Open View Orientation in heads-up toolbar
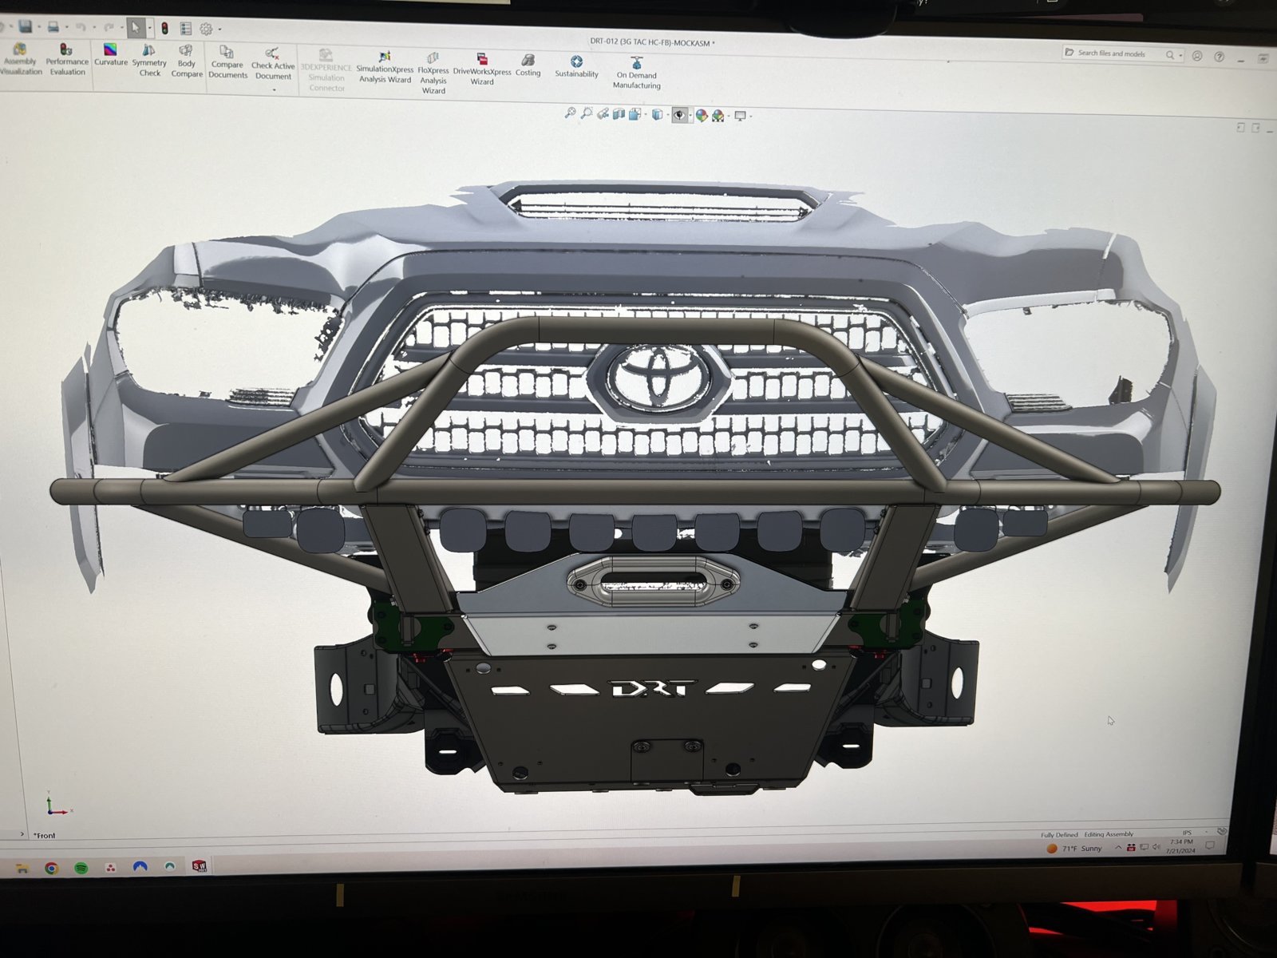Viewport: 1277px width, 958px height. (x=635, y=114)
